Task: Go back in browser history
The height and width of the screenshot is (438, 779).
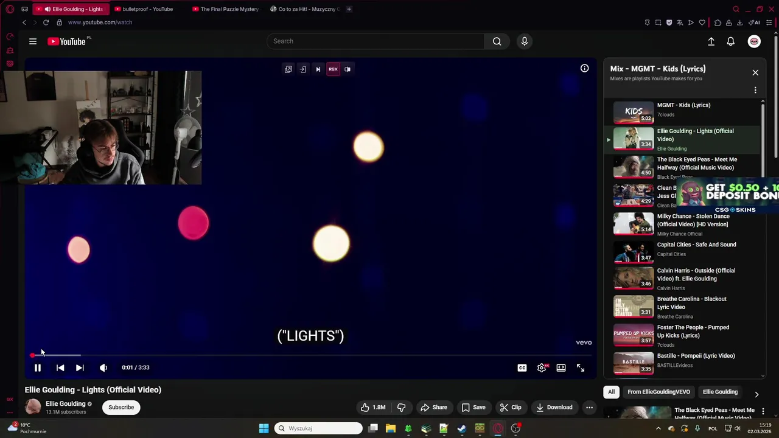Action: (x=24, y=23)
